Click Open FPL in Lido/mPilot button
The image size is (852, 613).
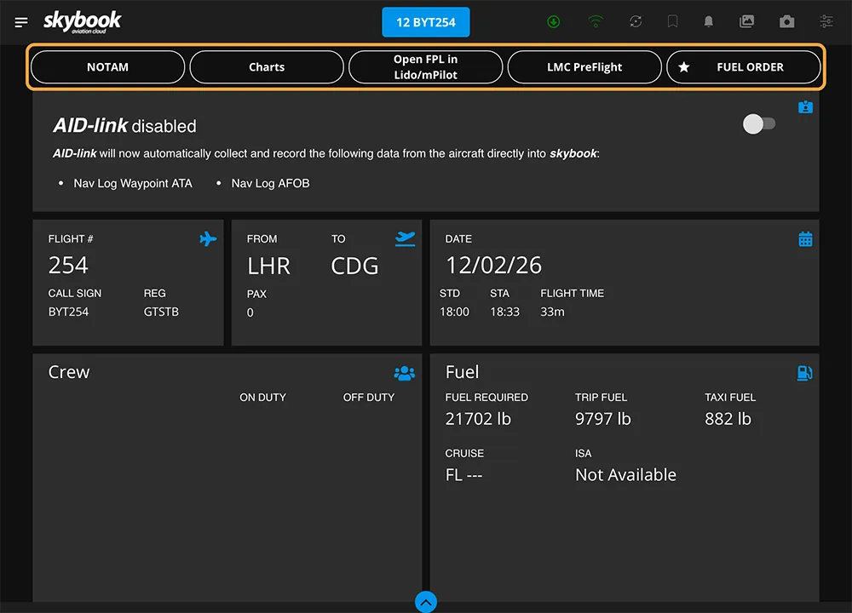pyautogui.click(x=425, y=67)
